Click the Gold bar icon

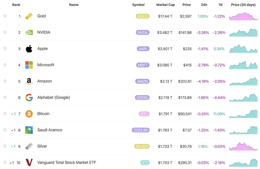point(29,16)
